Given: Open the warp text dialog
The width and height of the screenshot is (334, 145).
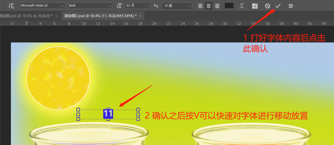Looking at the screenshot, I should tap(242, 6).
